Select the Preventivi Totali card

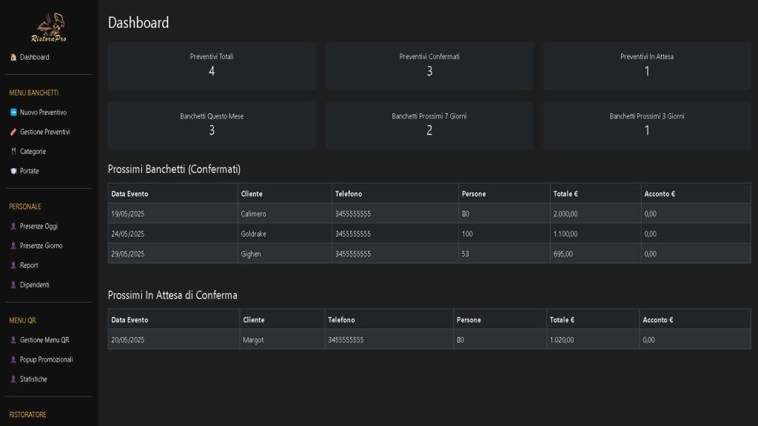click(x=212, y=66)
